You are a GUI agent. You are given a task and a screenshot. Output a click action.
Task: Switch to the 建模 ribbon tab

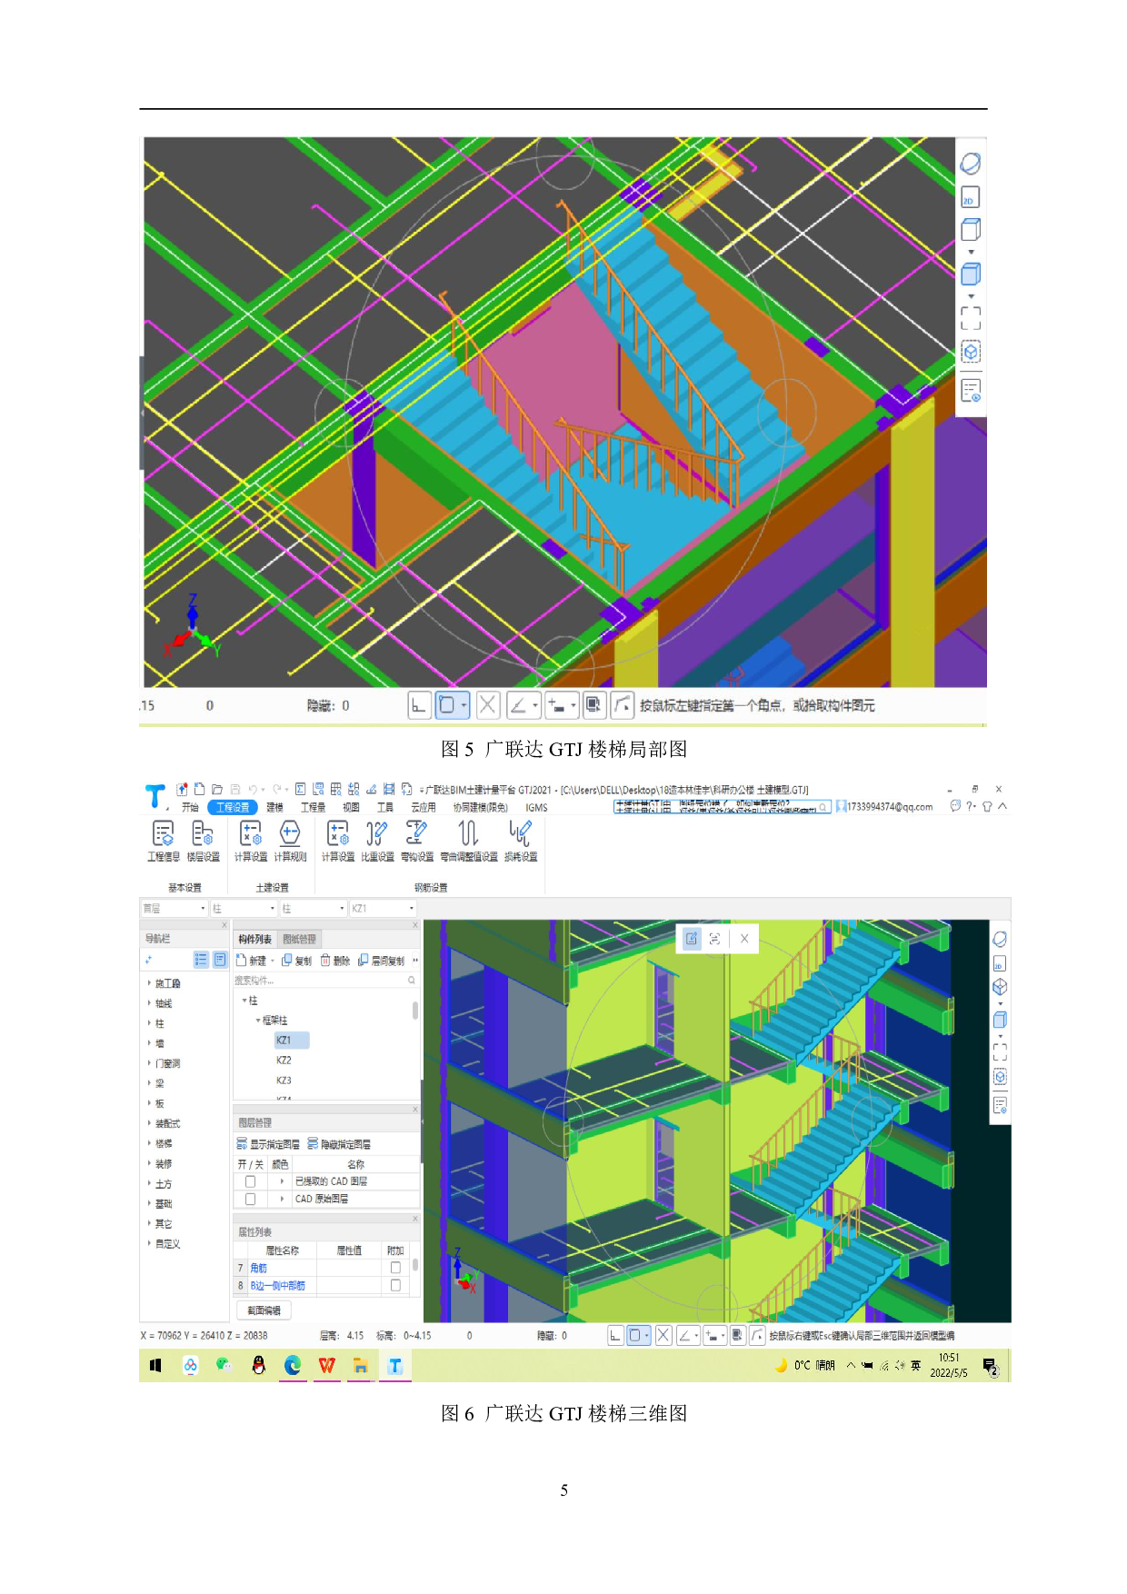click(x=274, y=807)
